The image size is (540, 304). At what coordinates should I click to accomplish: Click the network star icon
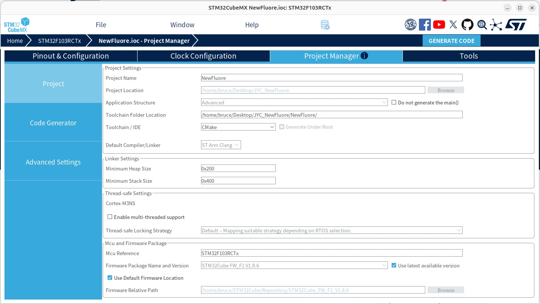pyautogui.click(x=496, y=25)
